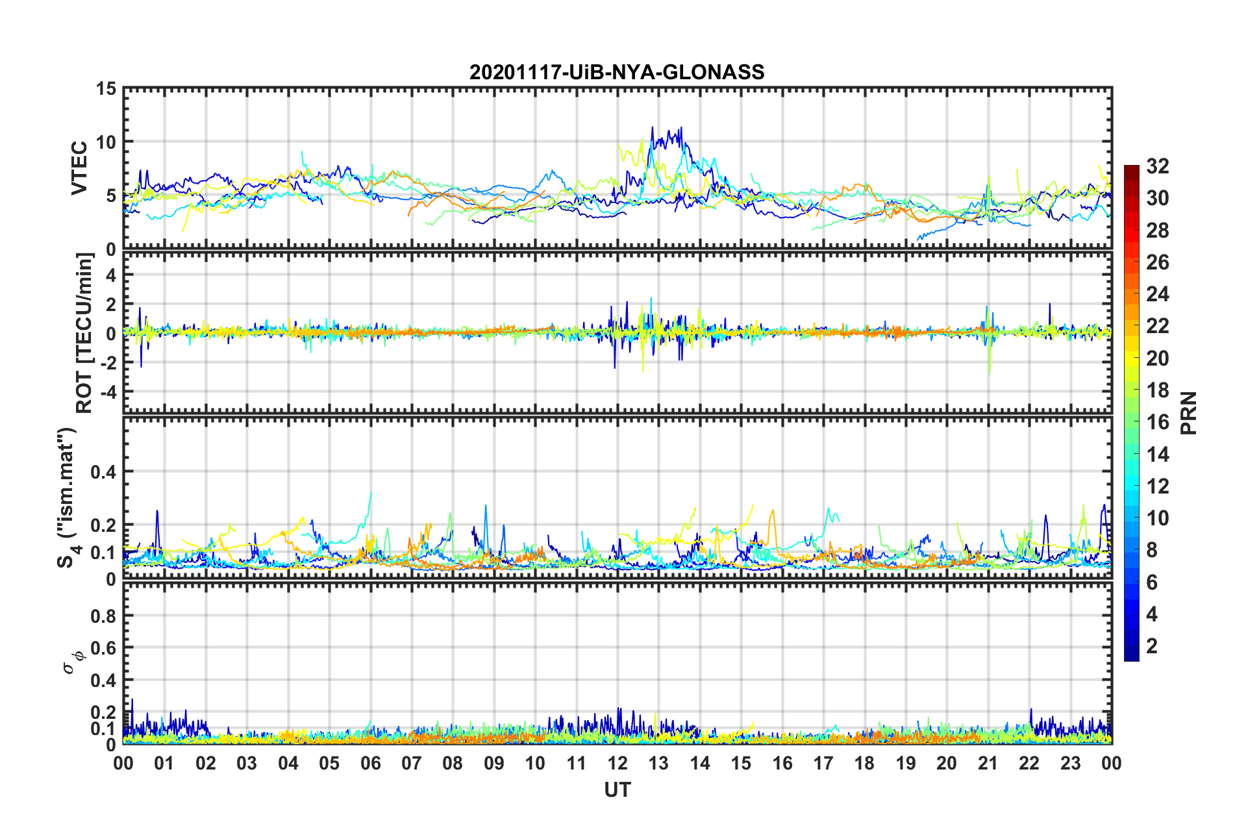Click the x-axis tick label 23
Screen dimensions: 1235x826
pyautogui.click(x=1070, y=762)
